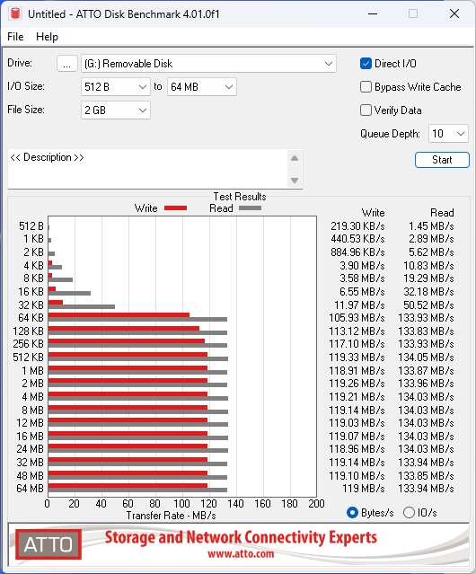Click the '105.93 MB/s' write result
The height and width of the screenshot is (574, 476).
pos(357,318)
